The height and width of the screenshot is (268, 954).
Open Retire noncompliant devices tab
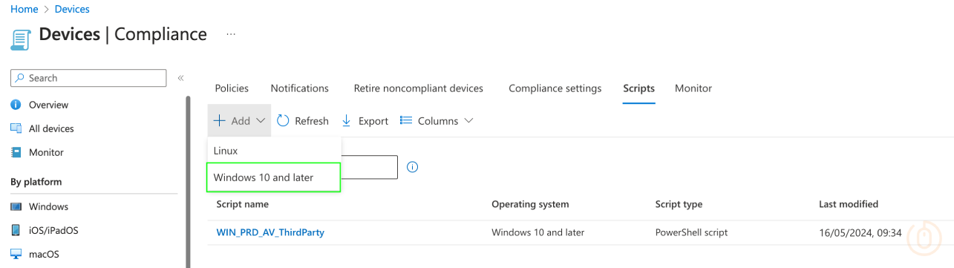(x=419, y=88)
